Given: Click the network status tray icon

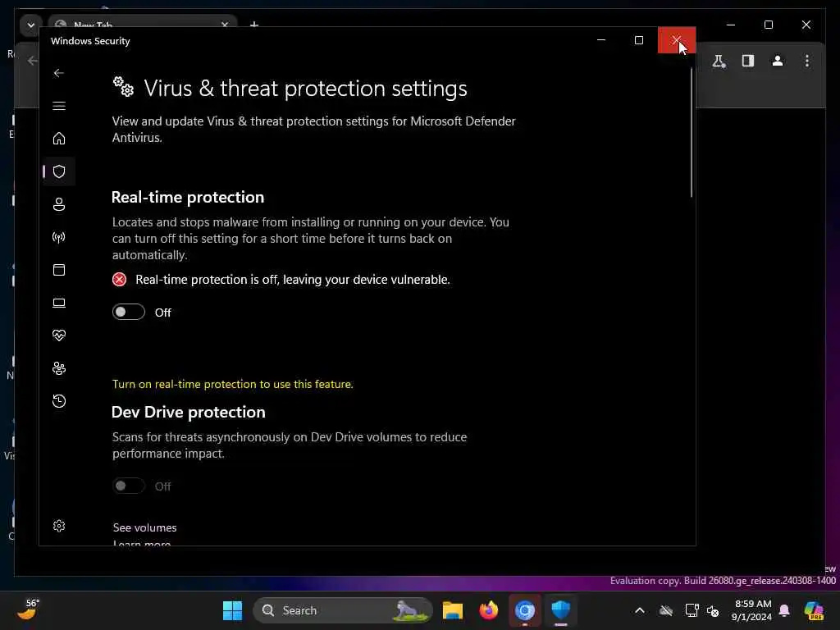Looking at the screenshot, I should coord(692,610).
